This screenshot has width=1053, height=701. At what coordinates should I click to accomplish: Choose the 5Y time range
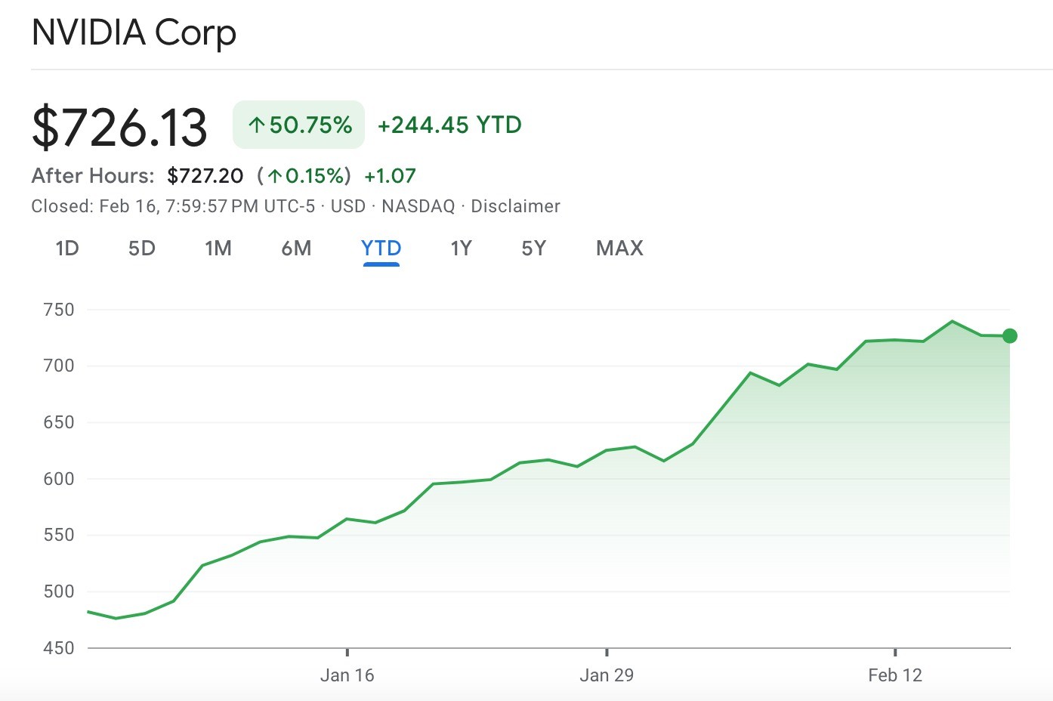[x=533, y=249]
